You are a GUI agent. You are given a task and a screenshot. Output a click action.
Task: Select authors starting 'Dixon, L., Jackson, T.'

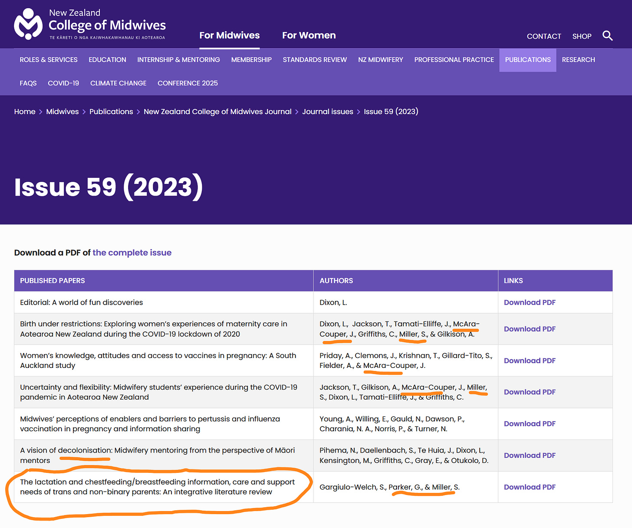point(399,329)
